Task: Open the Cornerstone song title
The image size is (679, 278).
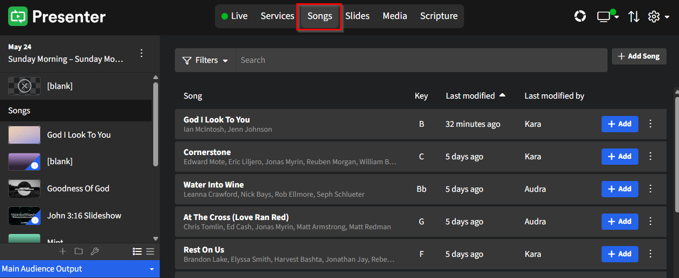Action: coord(207,152)
